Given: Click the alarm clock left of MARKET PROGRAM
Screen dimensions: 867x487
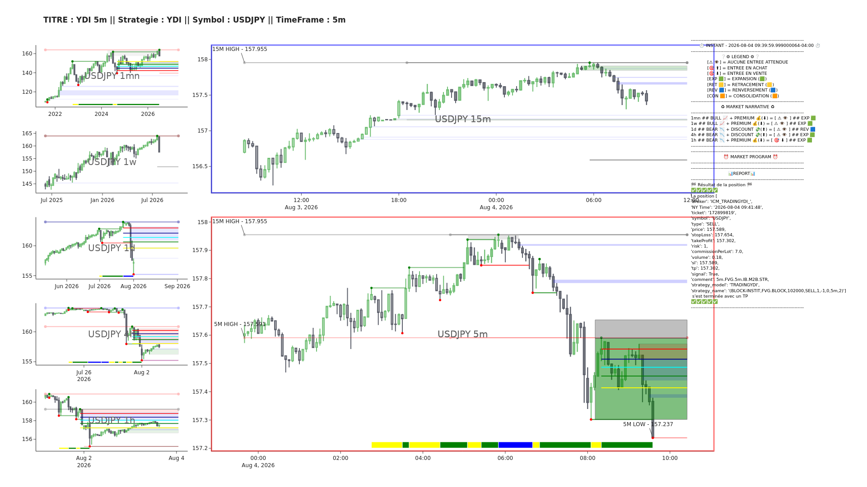Looking at the screenshot, I should click(726, 157).
